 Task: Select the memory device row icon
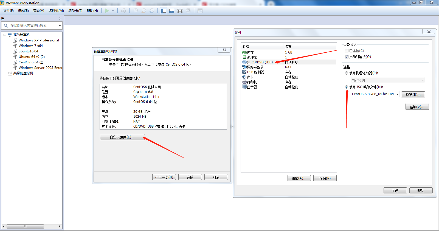click(x=244, y=52)
